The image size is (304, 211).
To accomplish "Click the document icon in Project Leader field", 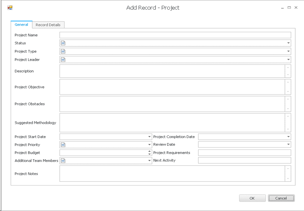I will [63, 60].
